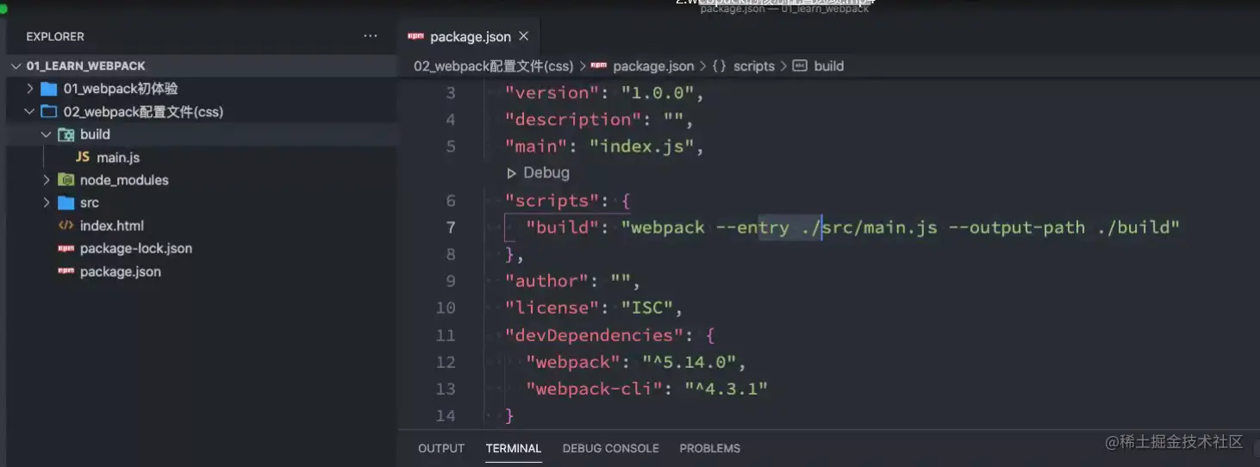1260x467 pixels.
Task: Click node_modules folder icon
Action: 65,180
